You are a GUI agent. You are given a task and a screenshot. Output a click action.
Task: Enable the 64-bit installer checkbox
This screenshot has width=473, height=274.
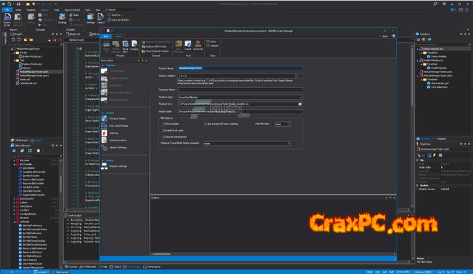tap(164, 123)
